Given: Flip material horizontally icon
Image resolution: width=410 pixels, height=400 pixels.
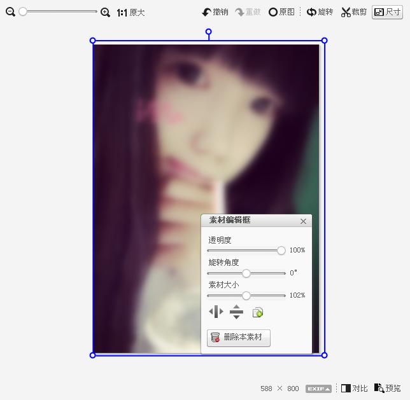Looking at the screenshot, I should click(x=216, y=312).
